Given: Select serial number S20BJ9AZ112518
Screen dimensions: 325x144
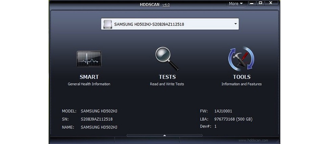Looking at the screenshot, I should click(x=96, y=119).
